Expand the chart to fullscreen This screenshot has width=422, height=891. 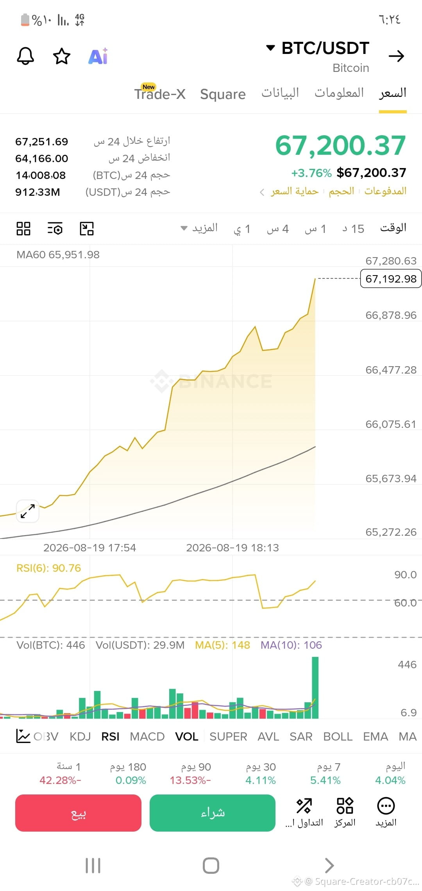point(28,511)
